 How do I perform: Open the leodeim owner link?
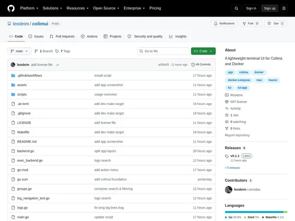point(21,23)
